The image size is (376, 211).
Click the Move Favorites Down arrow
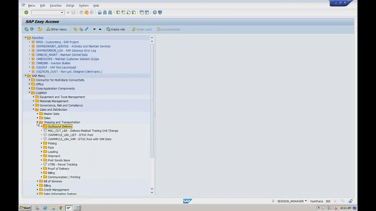(94, 29)
